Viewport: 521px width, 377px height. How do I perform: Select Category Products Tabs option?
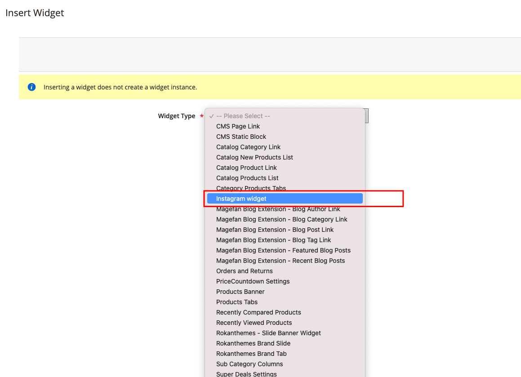pyautogui.click(x=285, y=188)
